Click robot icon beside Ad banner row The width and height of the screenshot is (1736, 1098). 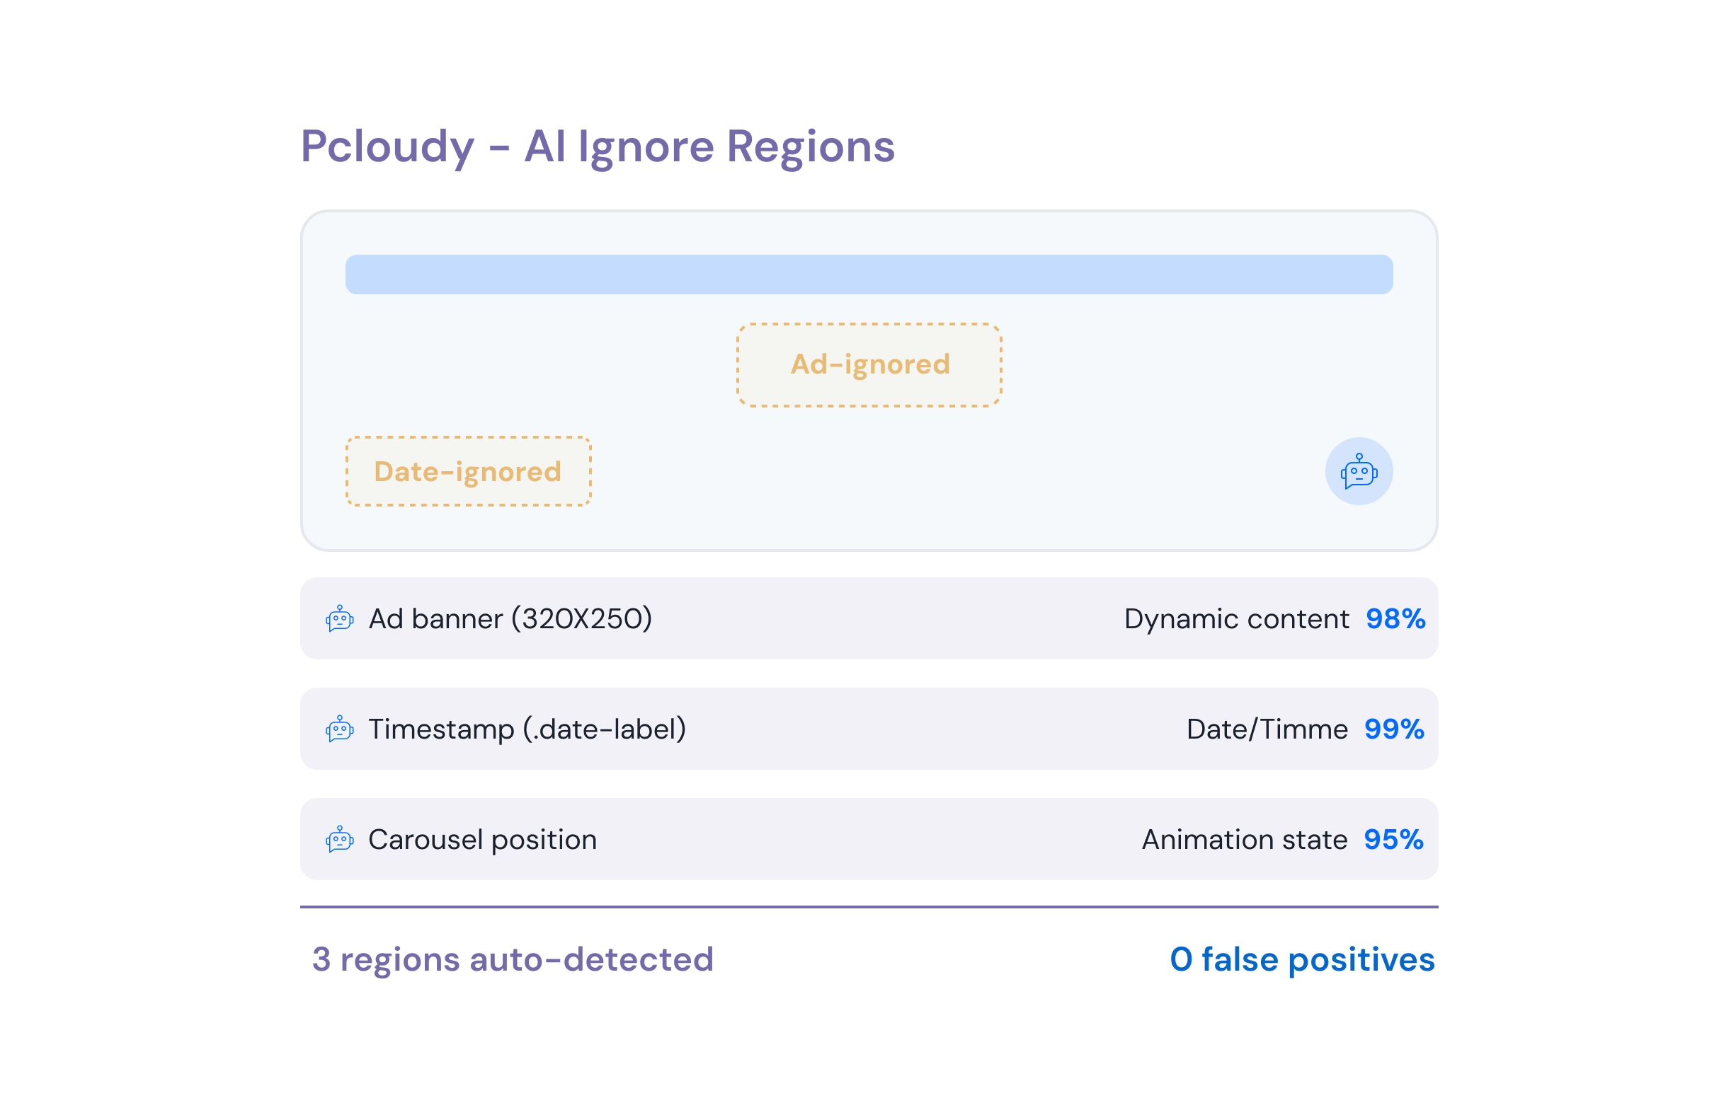pyautogui.click(x=340, y=619)
